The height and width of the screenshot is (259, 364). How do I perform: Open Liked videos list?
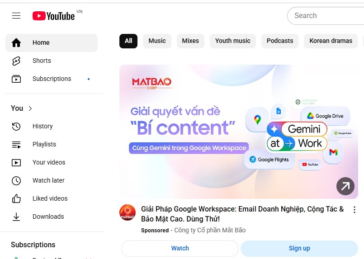[x=52, y=199]
